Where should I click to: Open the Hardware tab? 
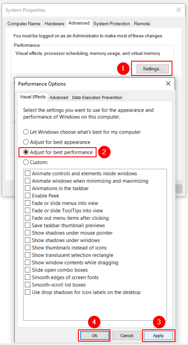coord(54,24)
